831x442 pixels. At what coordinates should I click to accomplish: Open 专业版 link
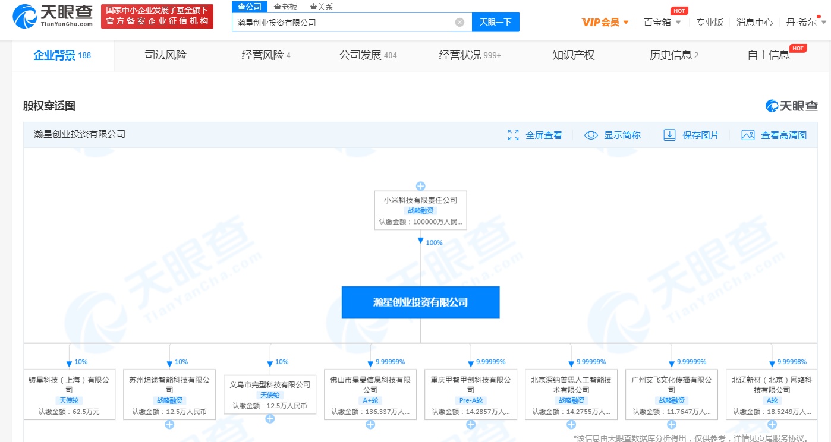pyautogui.click(x=710, y=22)
